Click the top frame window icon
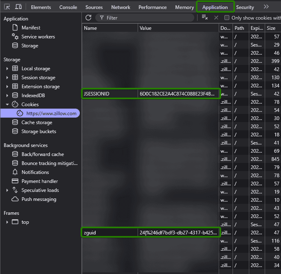This screenshot has width=281, height=274. coord(15,222)
